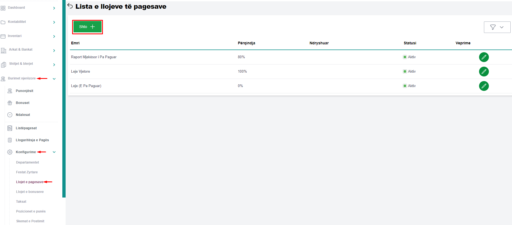
Task: Toggle Aktiv status for Leje (E Pa Paguar)
Action: pos(405,86)
